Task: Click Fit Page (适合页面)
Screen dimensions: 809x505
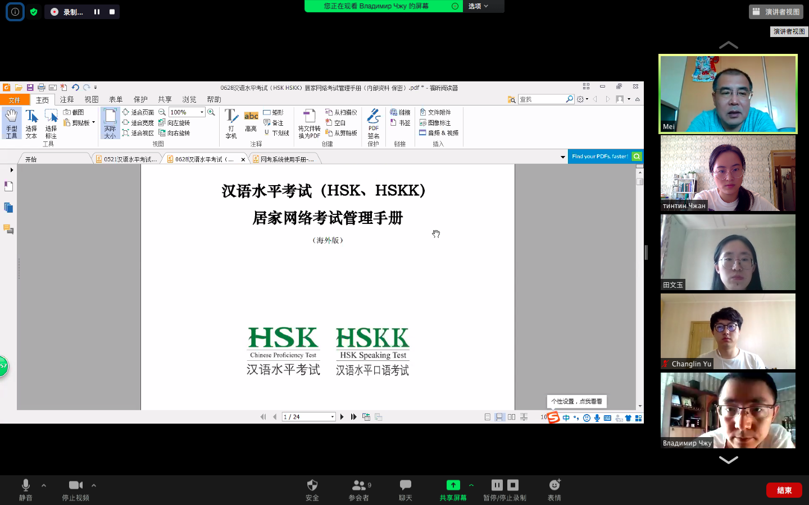Action: pyautogui.click(x=138, y=112)
